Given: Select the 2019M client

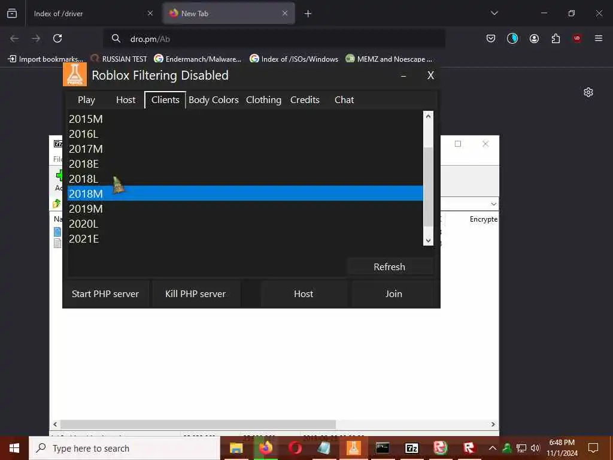Looking at the screenshot, I should coord(245,209).
